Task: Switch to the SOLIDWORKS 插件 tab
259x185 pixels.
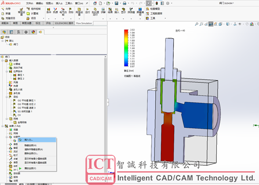Action: tap(64, 23)
